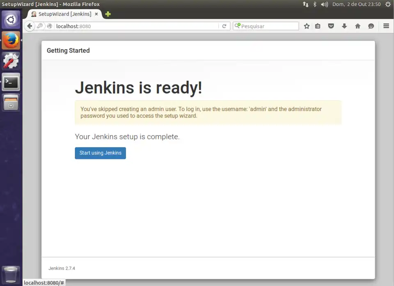Bookmark this page with the star icon
Image resolution: width=394 pixels, height=286 pixels.
(x=307, y=26)
